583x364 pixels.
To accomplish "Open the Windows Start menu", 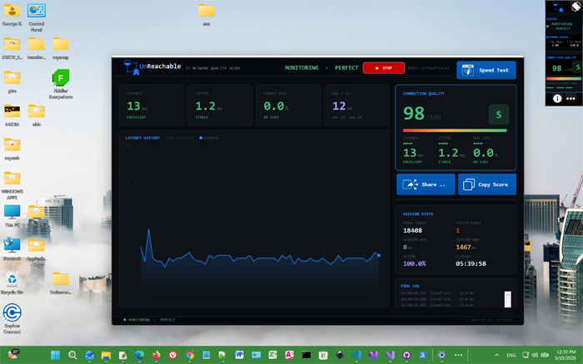I will pos(56,355).
